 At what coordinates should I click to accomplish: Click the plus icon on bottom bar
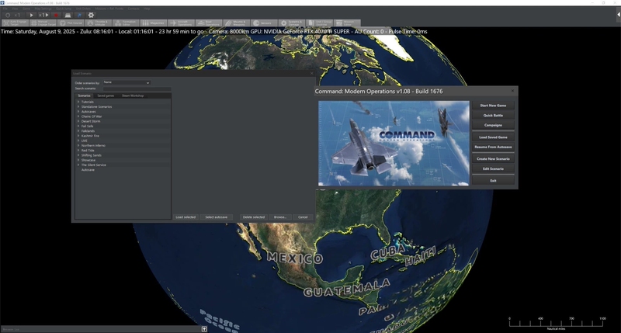click(204, 329)
